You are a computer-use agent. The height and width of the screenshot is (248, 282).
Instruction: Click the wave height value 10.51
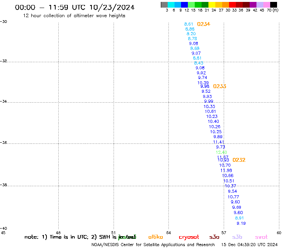[229, 181]
